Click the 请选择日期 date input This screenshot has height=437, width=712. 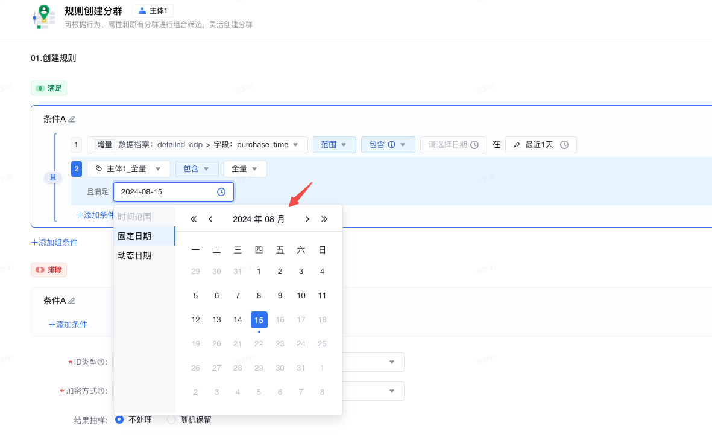[x=453, y=145]
